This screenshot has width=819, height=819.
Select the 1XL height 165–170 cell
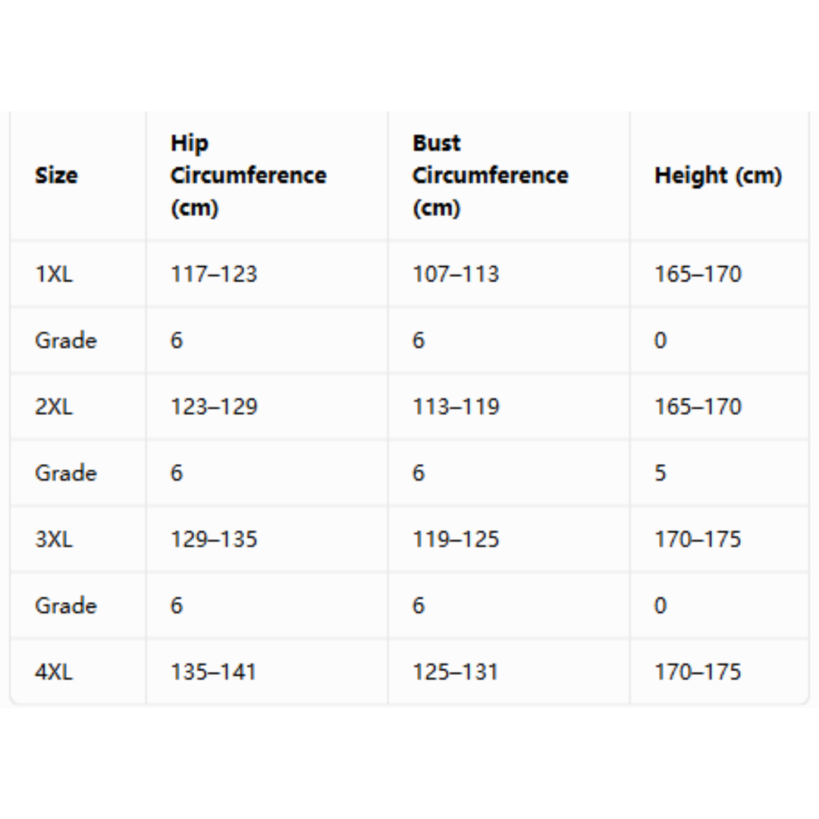pyautogui.click(x=698, y=275)
